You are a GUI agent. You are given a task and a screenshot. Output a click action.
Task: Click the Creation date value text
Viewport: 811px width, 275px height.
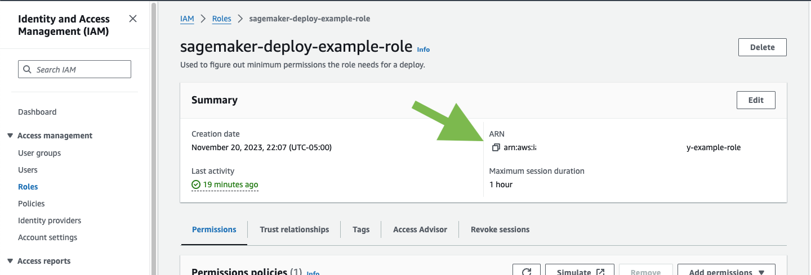point(261,147)
